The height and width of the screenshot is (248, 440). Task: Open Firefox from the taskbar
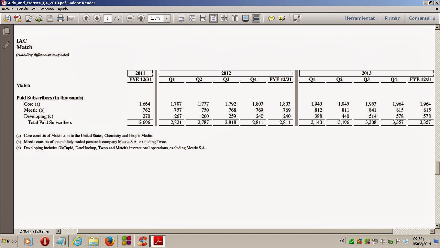point(110,241)
